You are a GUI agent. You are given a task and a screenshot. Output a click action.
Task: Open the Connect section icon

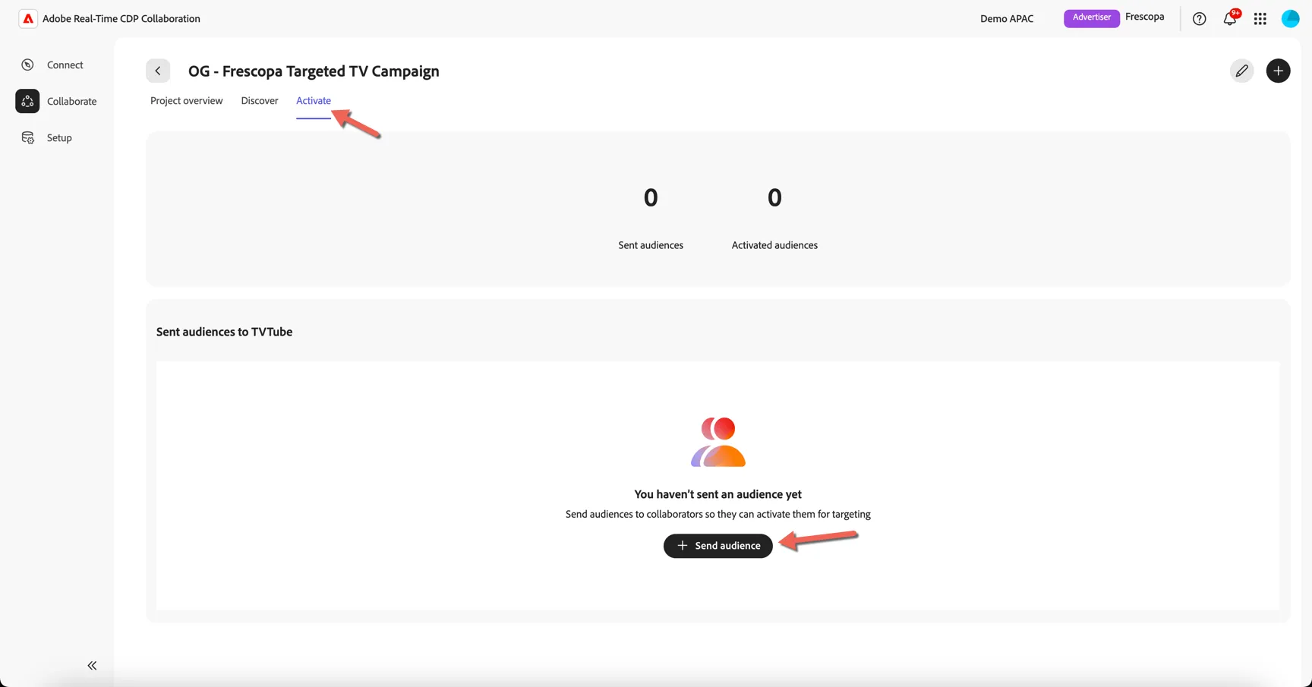(x=27, y=65)
